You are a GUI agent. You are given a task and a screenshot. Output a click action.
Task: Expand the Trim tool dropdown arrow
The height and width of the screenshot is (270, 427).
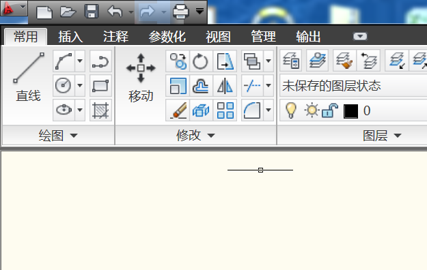(268, 86)
